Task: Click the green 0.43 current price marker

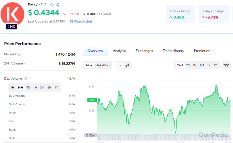Action: tap(92, 100)
